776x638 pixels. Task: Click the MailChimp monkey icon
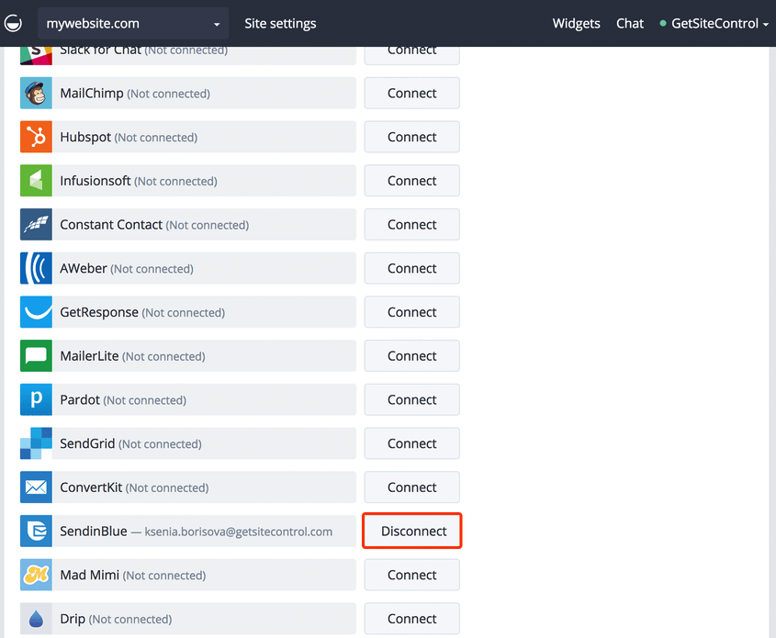36,93
